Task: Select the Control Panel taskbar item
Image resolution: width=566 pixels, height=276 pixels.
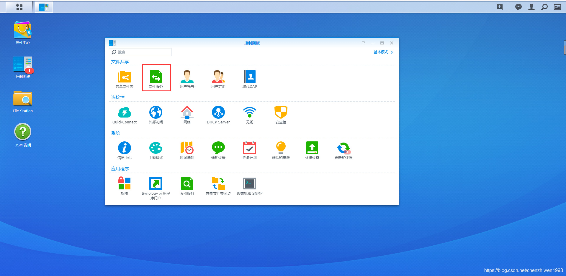Action: pyautogui.click(x=44, y=7)
